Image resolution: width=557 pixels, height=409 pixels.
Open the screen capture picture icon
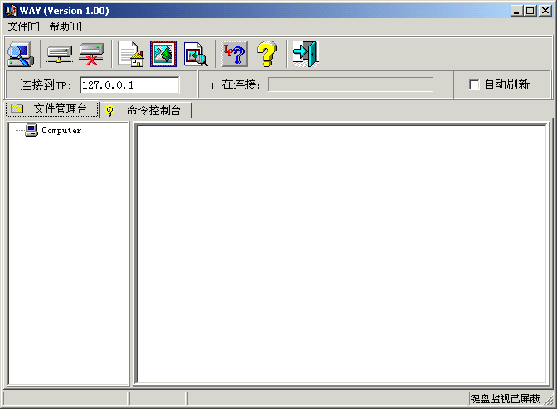point(163,55)
